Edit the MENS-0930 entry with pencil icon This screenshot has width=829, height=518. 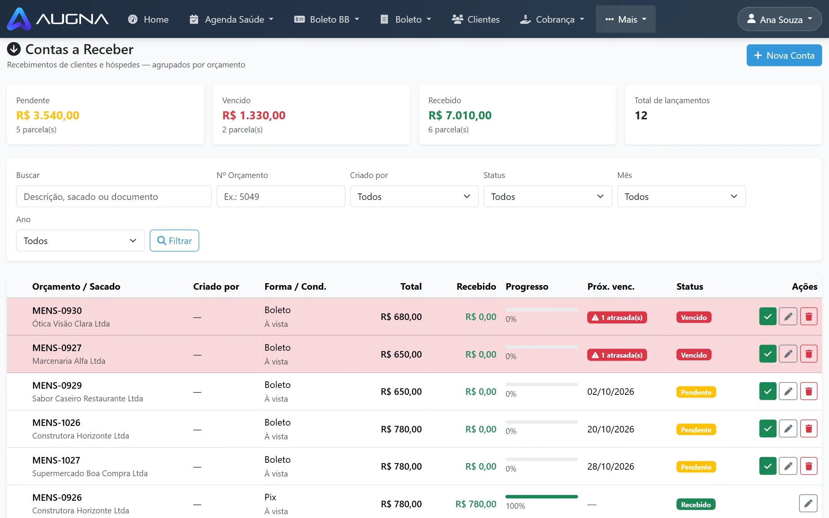click(788, 317)
